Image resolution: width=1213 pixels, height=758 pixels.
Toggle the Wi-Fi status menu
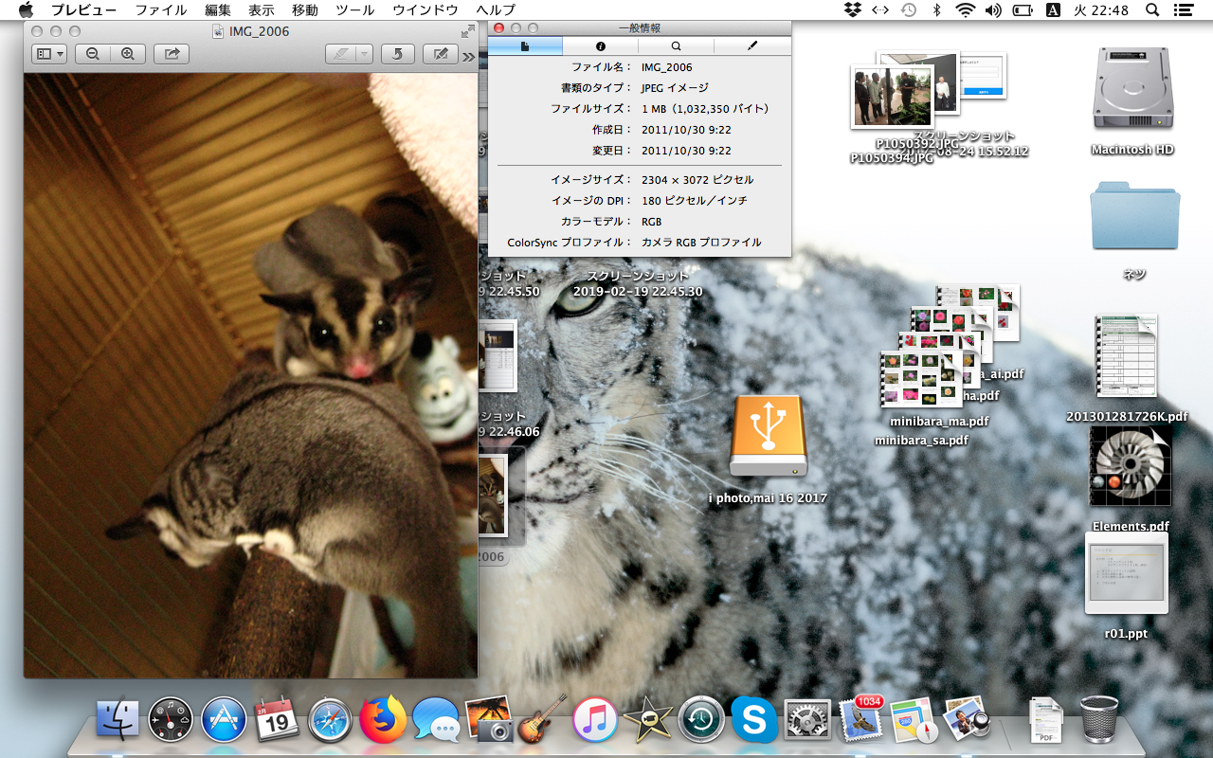tap(965, 10)
